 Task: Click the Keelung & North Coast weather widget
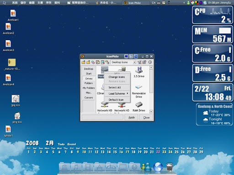pyautogui.click(x=215, y=114)
